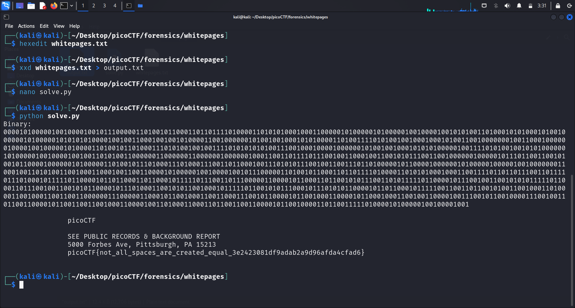Click the terminal emulator launcher icon
Screen dimensions: 575x308
64,6
